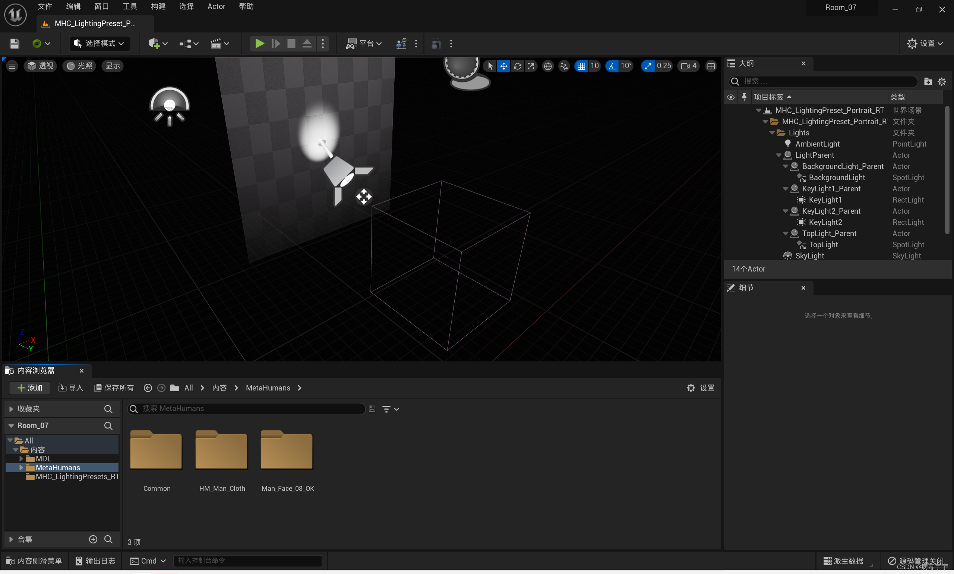Toggle rotation angle snapping
Image resolution: width=954 pixels, height=574 pixels.
point(612,66)
